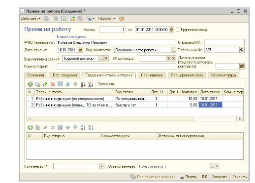
Task: Click the ФИО (полностью) input field
Action: point(116,42)
